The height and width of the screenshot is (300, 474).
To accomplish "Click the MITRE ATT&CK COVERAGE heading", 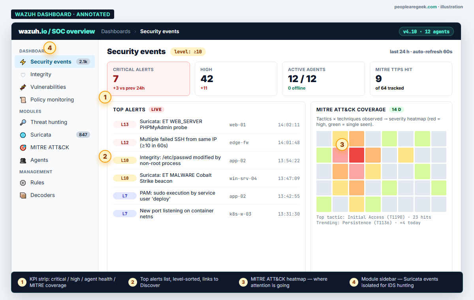I will (351, 109).
